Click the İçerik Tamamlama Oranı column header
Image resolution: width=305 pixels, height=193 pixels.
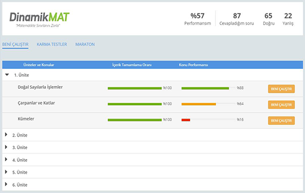132,65
